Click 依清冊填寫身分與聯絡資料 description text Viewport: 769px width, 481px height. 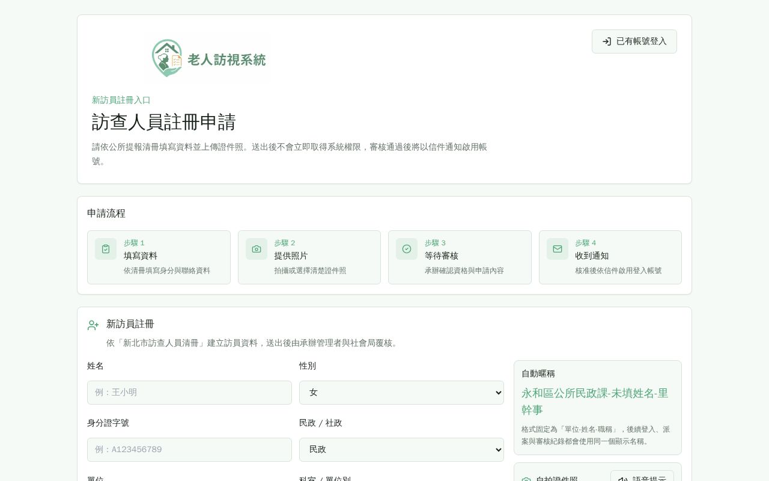[x=167, y=271]
